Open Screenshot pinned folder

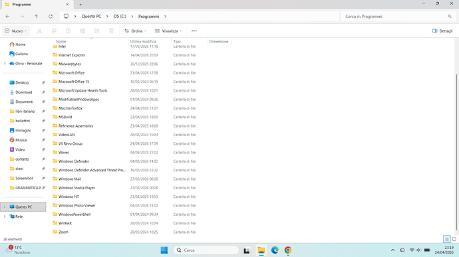[x=21, y=178]
